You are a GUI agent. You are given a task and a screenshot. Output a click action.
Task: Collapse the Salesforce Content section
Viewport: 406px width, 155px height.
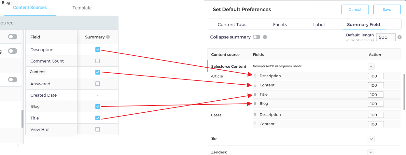coord(371,66)
